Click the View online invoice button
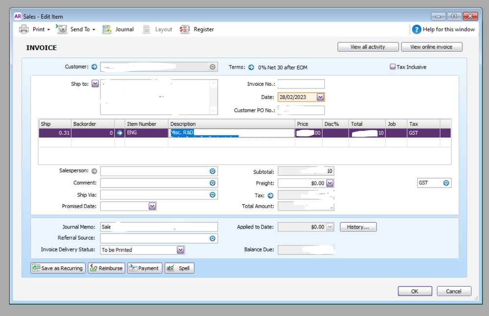Screen dimensions: 489x316 point(431,47)
